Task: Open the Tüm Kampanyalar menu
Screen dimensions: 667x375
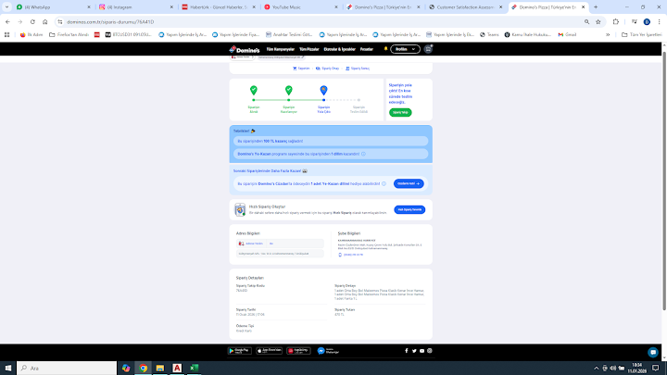Action: coord(281,49)
